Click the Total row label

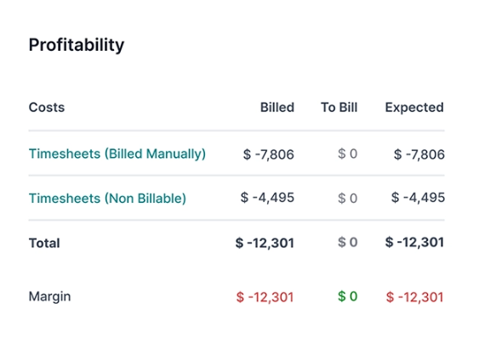click(x=44, y=243)
